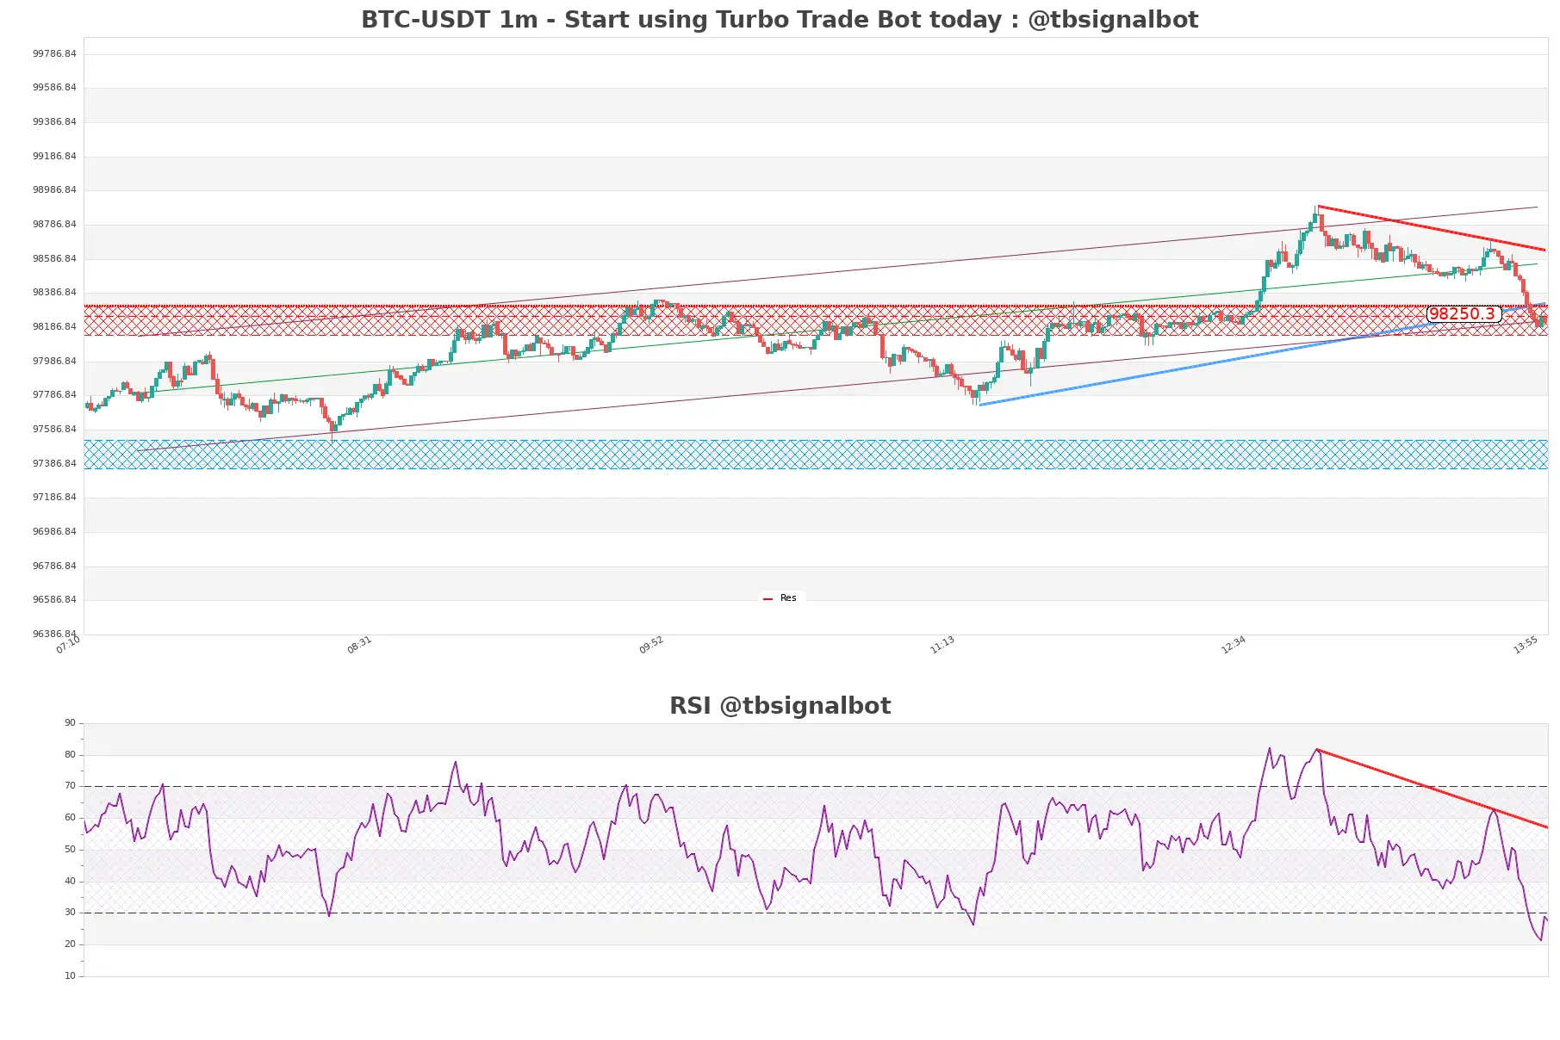
Task: Click the 96986.84 price axis label
Action: pyautogui.click(x=54, y=532)
